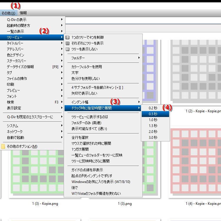This screenshot has height=221, width=221.
Task: Toggle マウスで選択された時に展開
Action: (103, 144)
